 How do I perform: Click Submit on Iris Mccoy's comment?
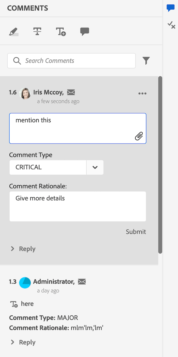click(x=136, y=232)
